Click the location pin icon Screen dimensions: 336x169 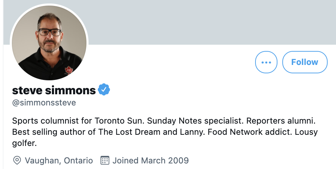click(17, 160)
